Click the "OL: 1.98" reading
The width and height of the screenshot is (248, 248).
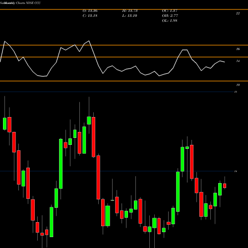[170, 21]
